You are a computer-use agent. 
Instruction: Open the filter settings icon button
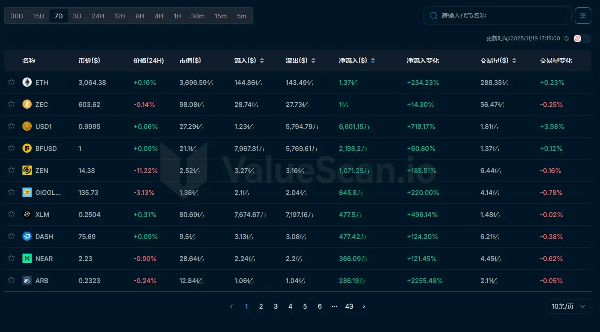click(x=583, y=16)
